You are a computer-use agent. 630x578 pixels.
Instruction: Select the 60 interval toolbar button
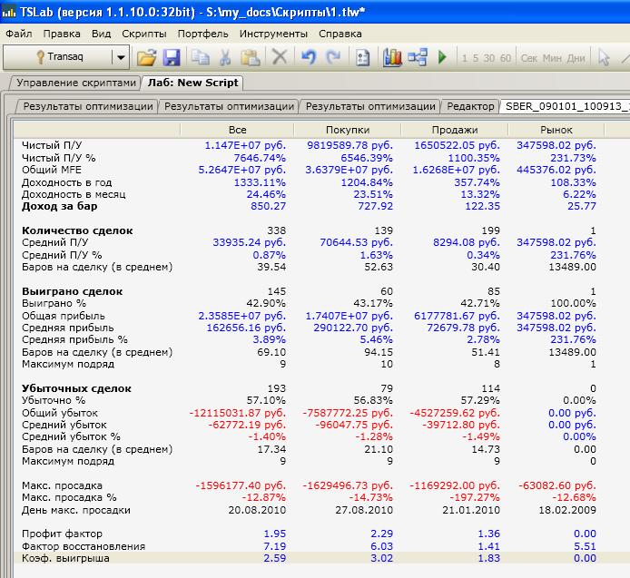pyautogui.click(x=506, y=58)
